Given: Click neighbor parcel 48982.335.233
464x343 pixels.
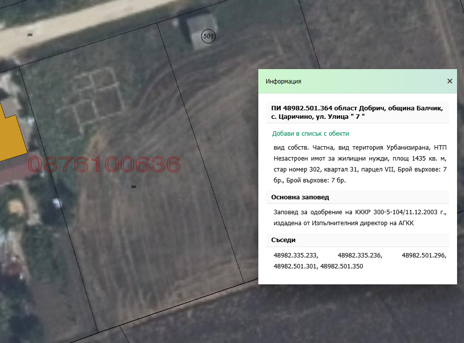Looking at the screenshot, I should pos(296,256).
